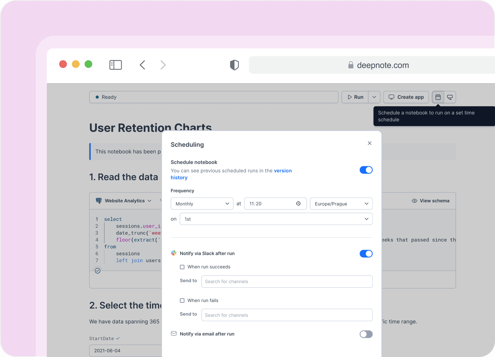Open the Monthly frequency dropdown
Image resolution: width=495 pixels, height=357 pixels.
coord(202,204)
